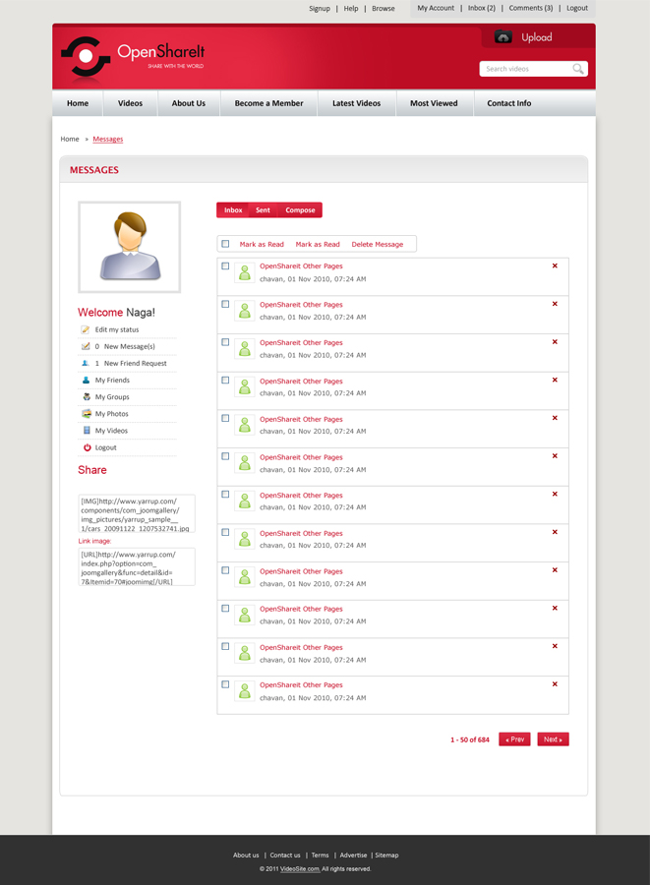Screen dimensions: 650x885
Task: Delete sixth message with red X
Action: point(555,456)
